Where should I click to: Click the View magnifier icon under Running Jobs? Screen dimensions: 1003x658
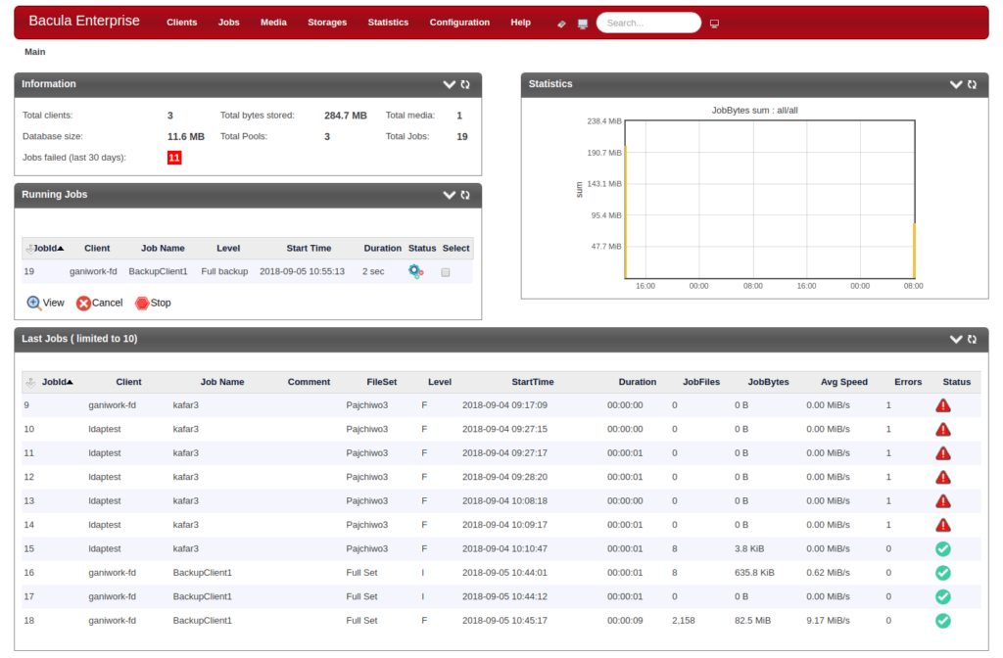point(34,303)
